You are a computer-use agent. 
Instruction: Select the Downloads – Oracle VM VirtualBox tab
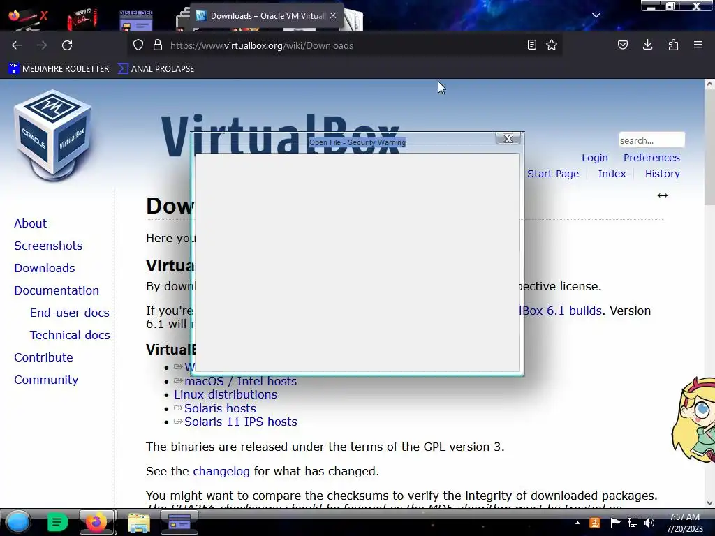[x=266, y=16]
